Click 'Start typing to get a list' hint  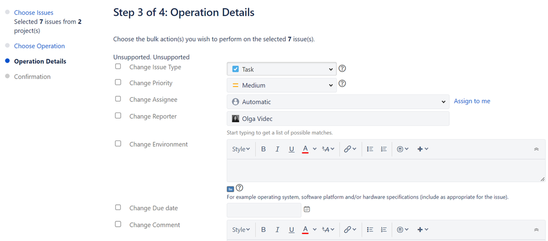[x=279, y=133]
